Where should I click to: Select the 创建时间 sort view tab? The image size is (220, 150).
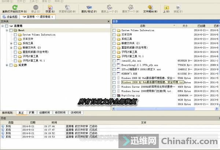click(44, 113)
